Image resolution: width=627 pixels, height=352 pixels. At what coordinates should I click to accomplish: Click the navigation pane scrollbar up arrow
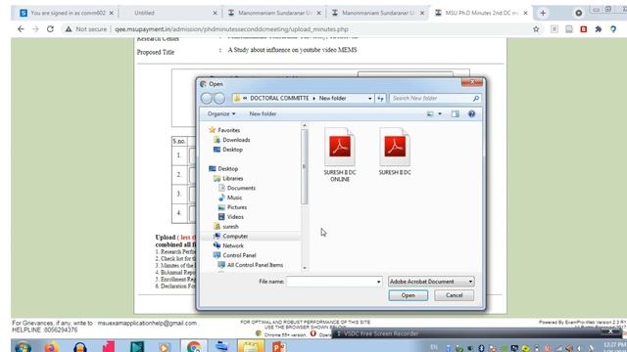[305, 125]
